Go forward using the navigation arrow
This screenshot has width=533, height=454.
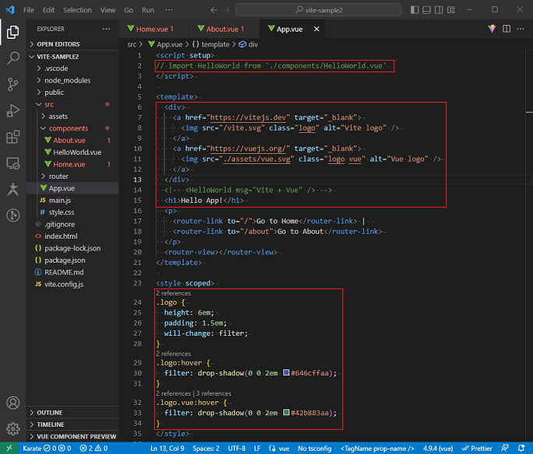(226, 10)
